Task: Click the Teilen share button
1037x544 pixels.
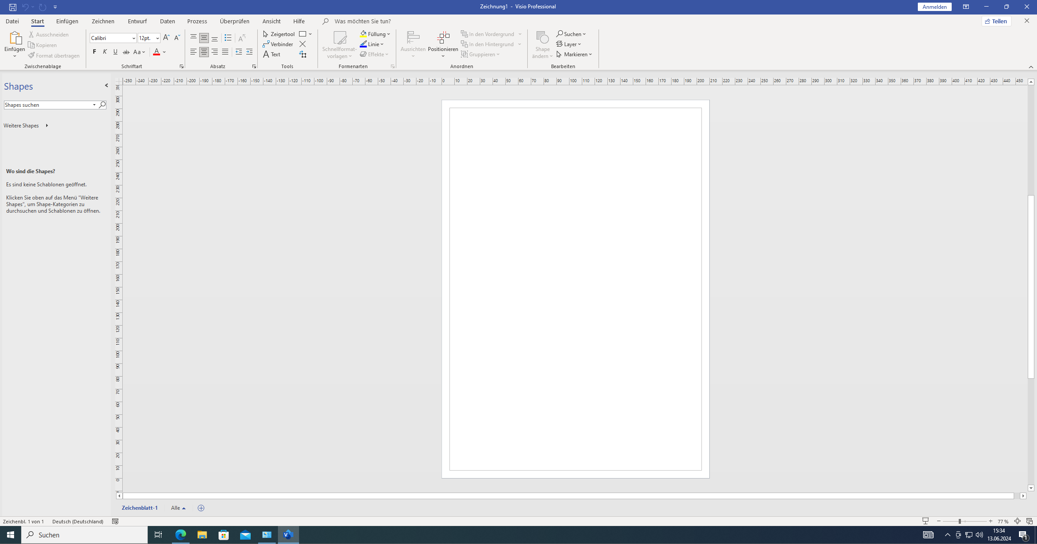Action: tap(996, 21)
